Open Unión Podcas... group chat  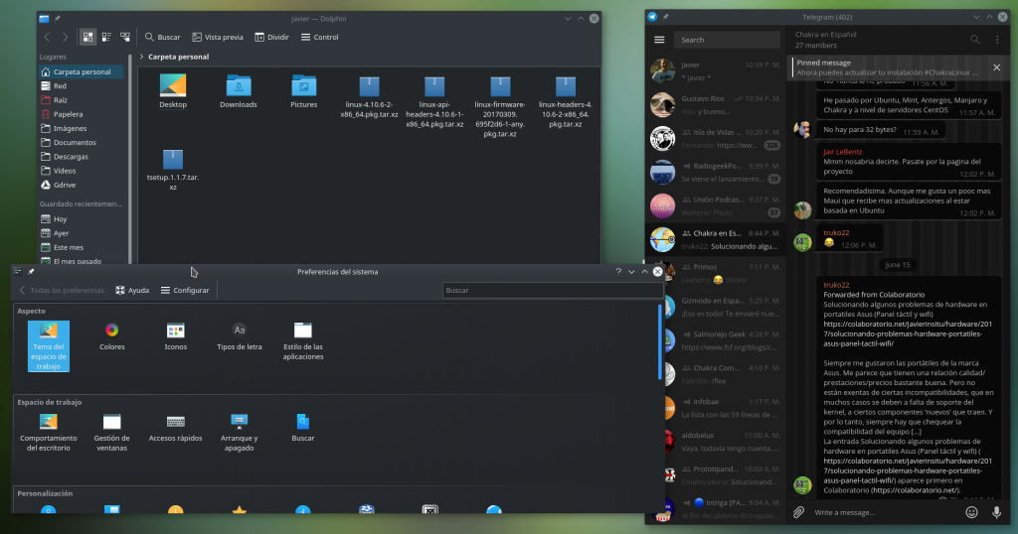[716, 205]
